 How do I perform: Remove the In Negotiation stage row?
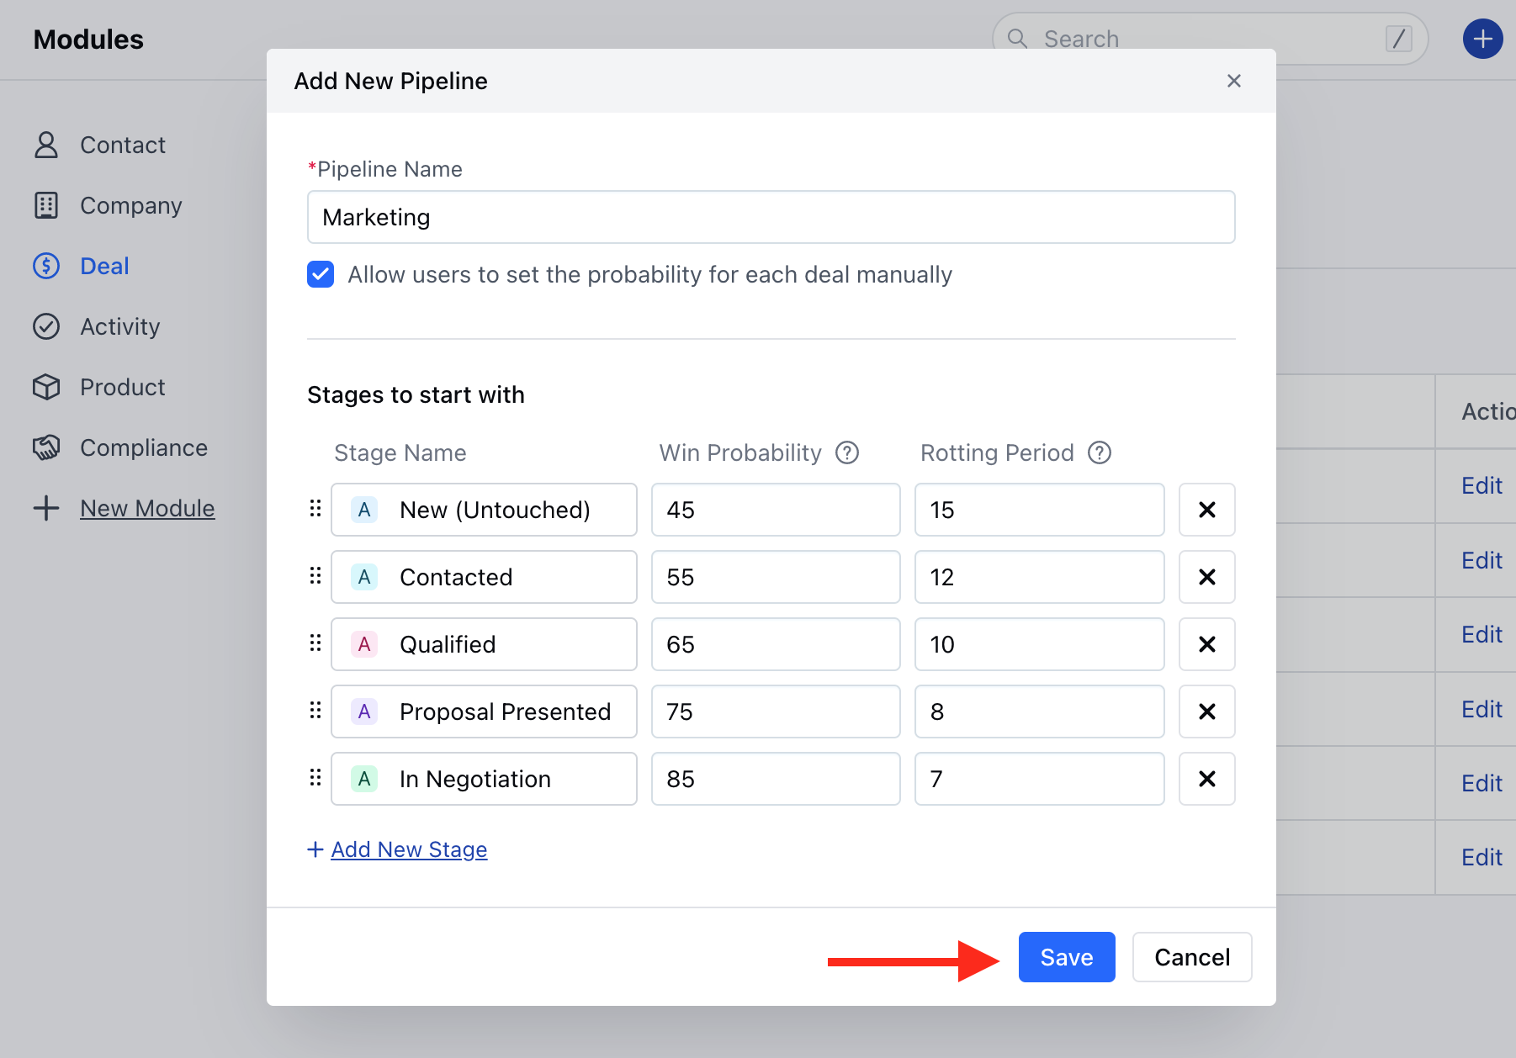[1206, 779]
